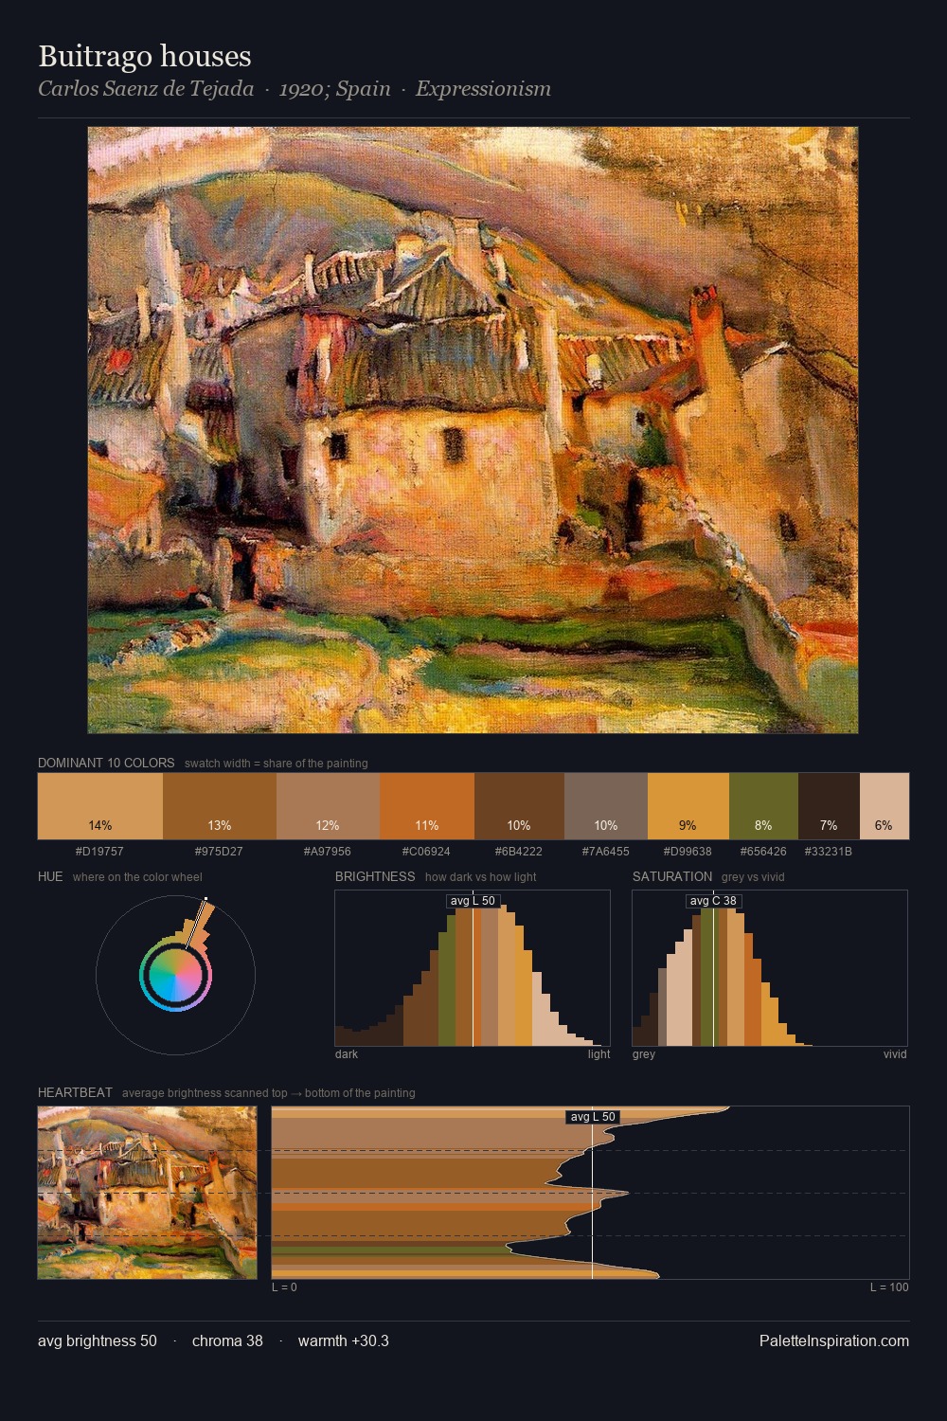Click the hex code #C06924 text

[x=426, y=851]
